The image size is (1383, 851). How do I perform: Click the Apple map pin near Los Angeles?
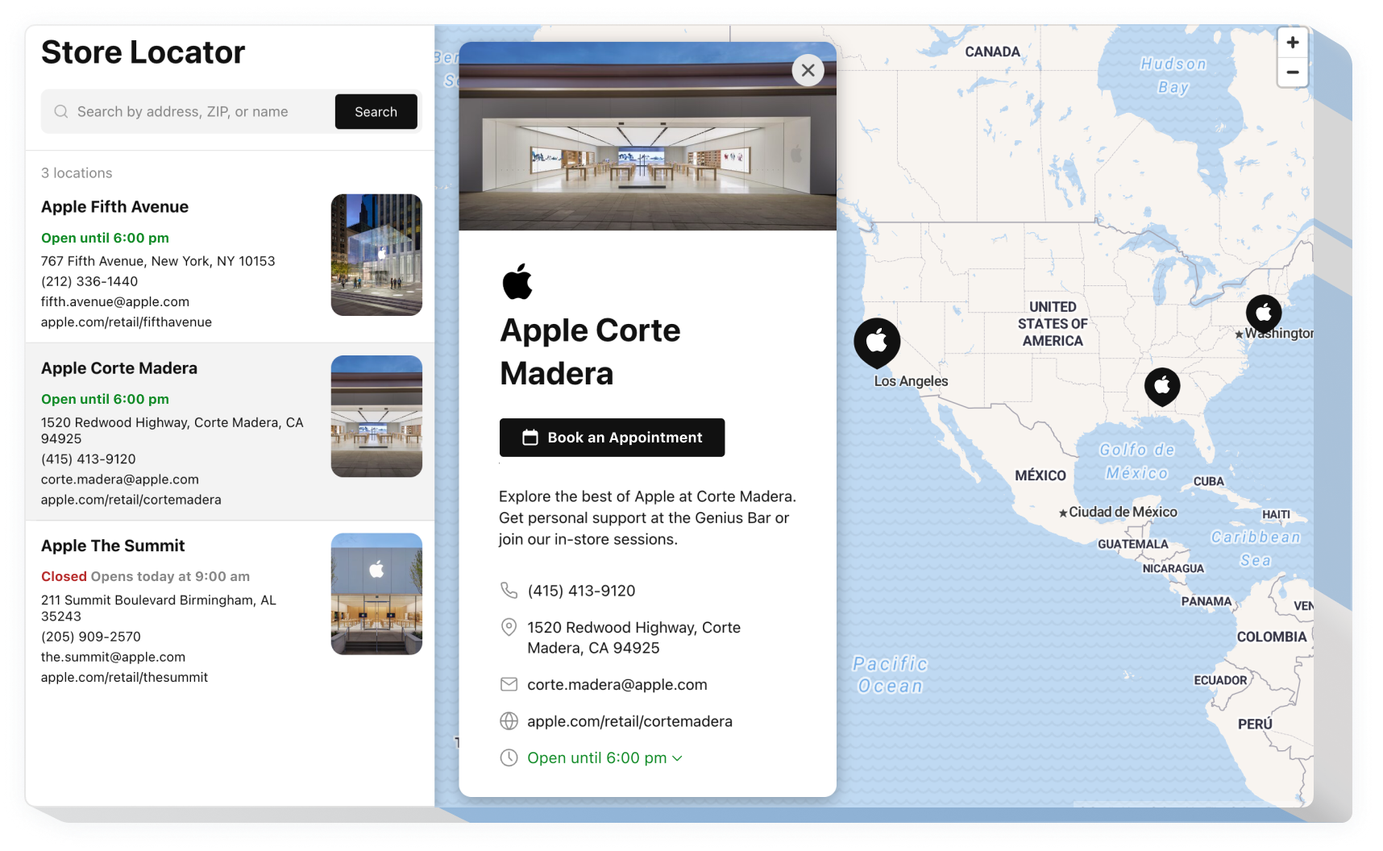tap(877, 342)
